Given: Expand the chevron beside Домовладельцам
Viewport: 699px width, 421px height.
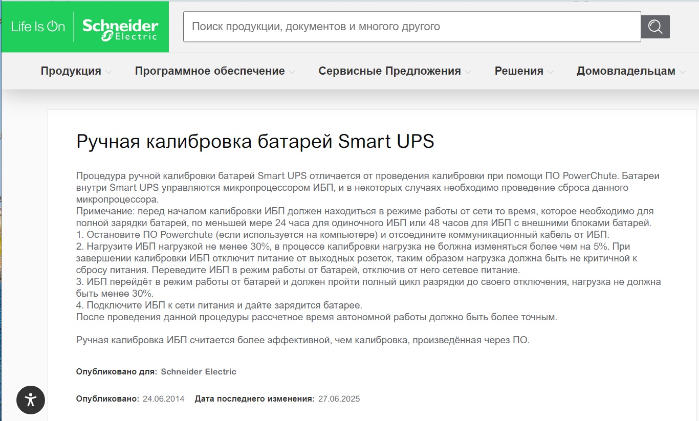Looking at the screenshot, I should point(683,72).
